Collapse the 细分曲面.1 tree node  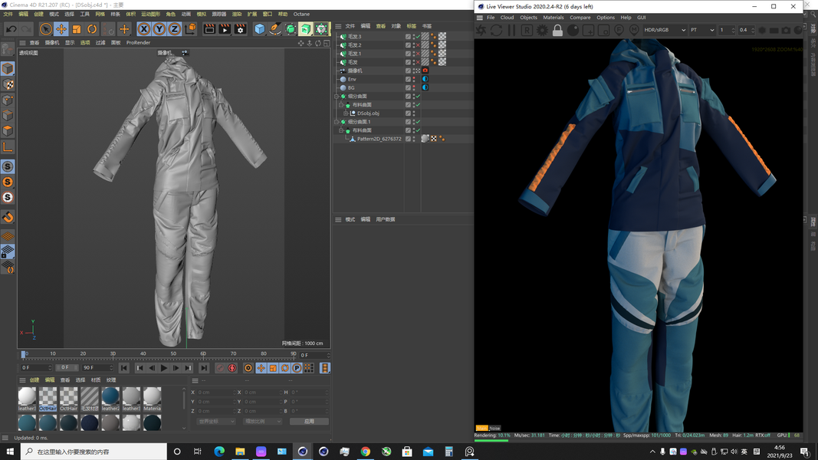click(x=337, y=122)
